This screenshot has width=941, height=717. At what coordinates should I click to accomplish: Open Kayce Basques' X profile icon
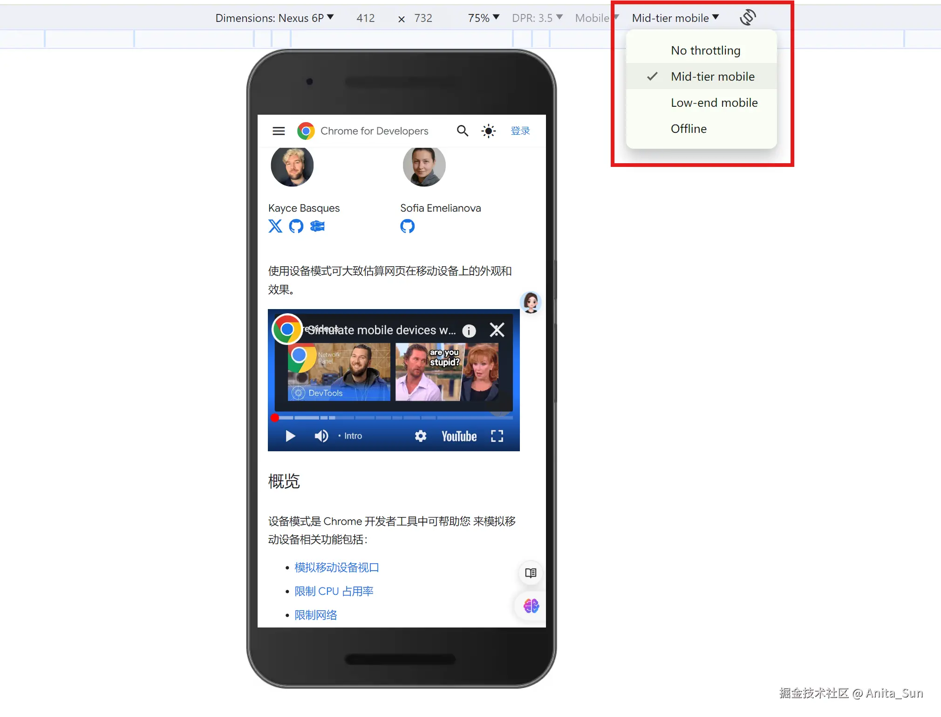pyautogui.click(x=275, y=226)
